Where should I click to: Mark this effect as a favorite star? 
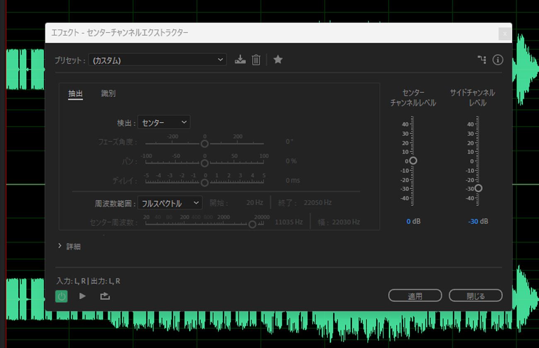[x=277, y=59]
